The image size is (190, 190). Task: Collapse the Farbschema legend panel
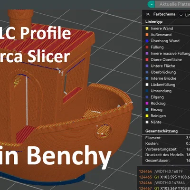(148, 14)
